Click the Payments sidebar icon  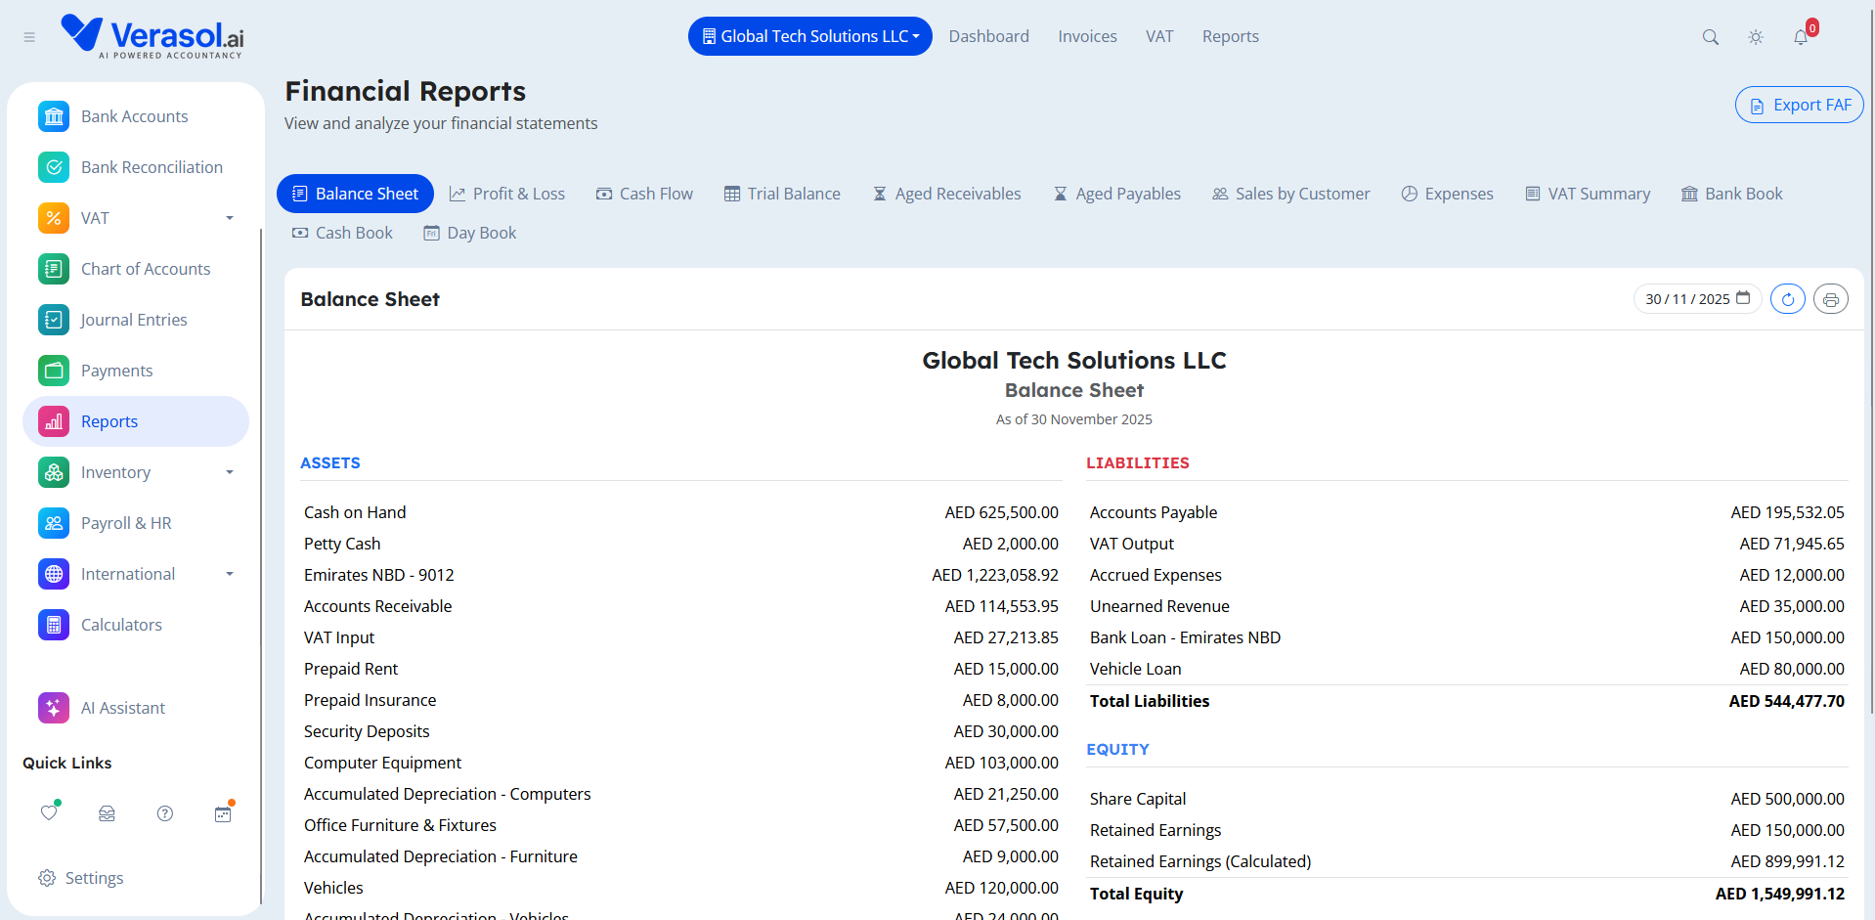point(54,371)
